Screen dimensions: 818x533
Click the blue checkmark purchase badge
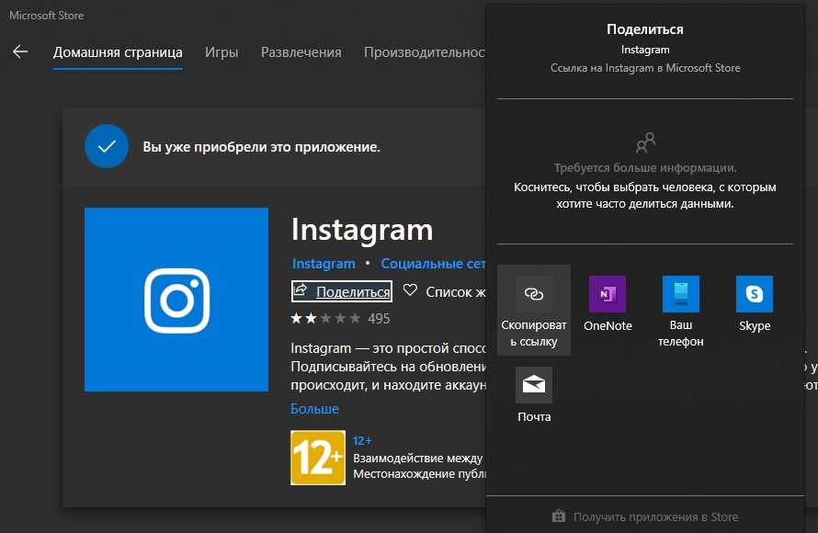(107, 146)
